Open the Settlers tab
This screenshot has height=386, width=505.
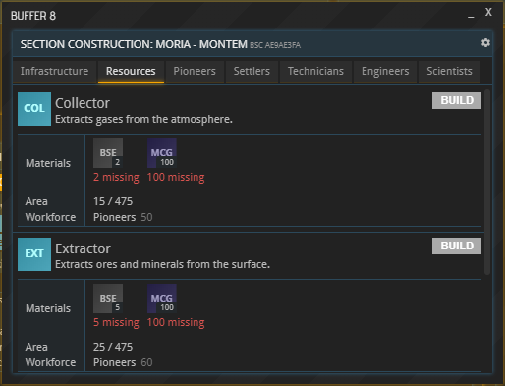pyautogui.click(x=252, y=71)
